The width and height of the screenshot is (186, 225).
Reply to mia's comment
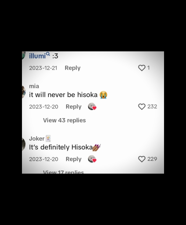tap(74, 107)
